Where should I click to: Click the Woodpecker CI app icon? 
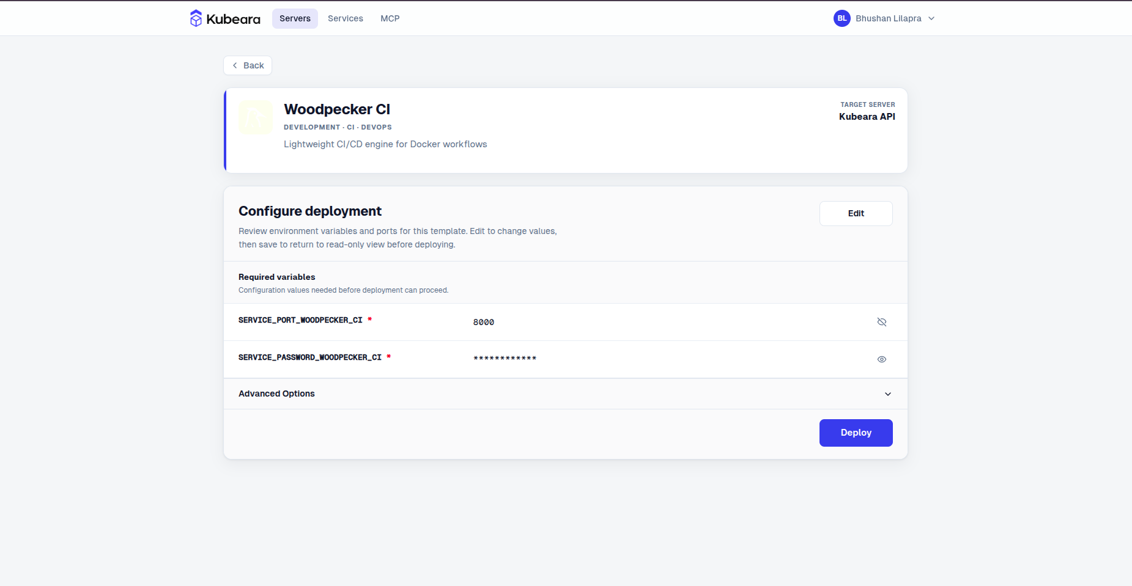tap(256, 117)
